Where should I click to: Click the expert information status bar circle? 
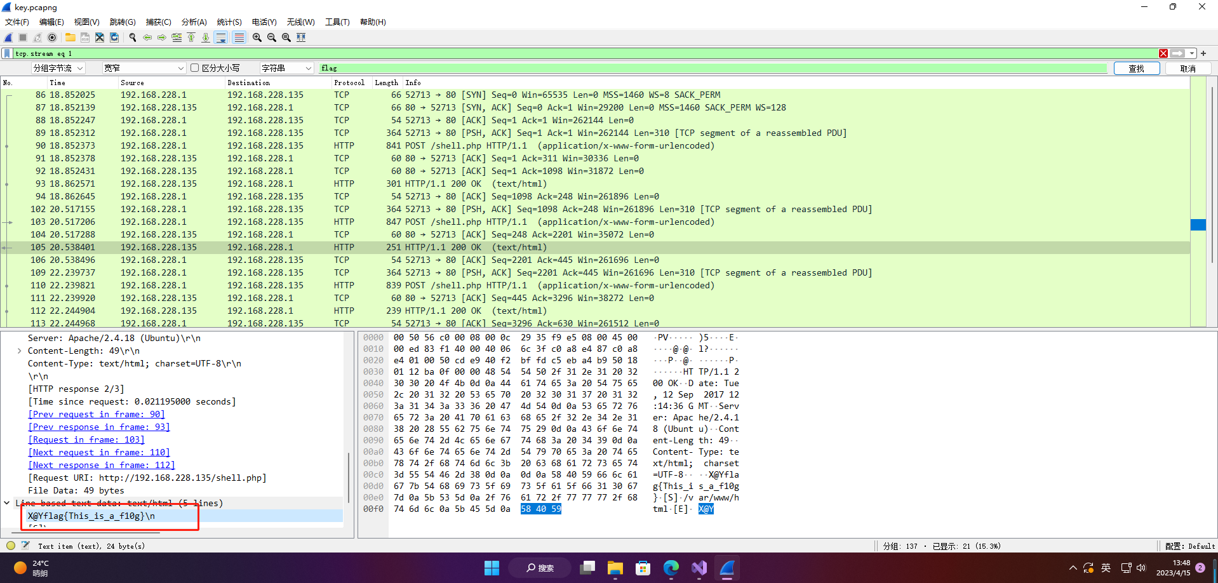click(11, 546)
